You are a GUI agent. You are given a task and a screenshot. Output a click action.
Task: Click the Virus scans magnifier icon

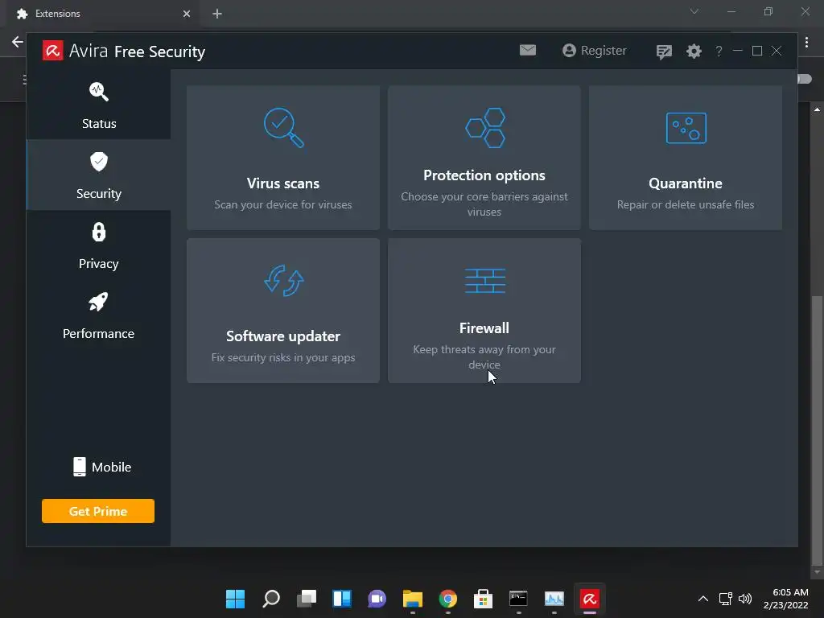pyautogui.click(x=283, y=128)
